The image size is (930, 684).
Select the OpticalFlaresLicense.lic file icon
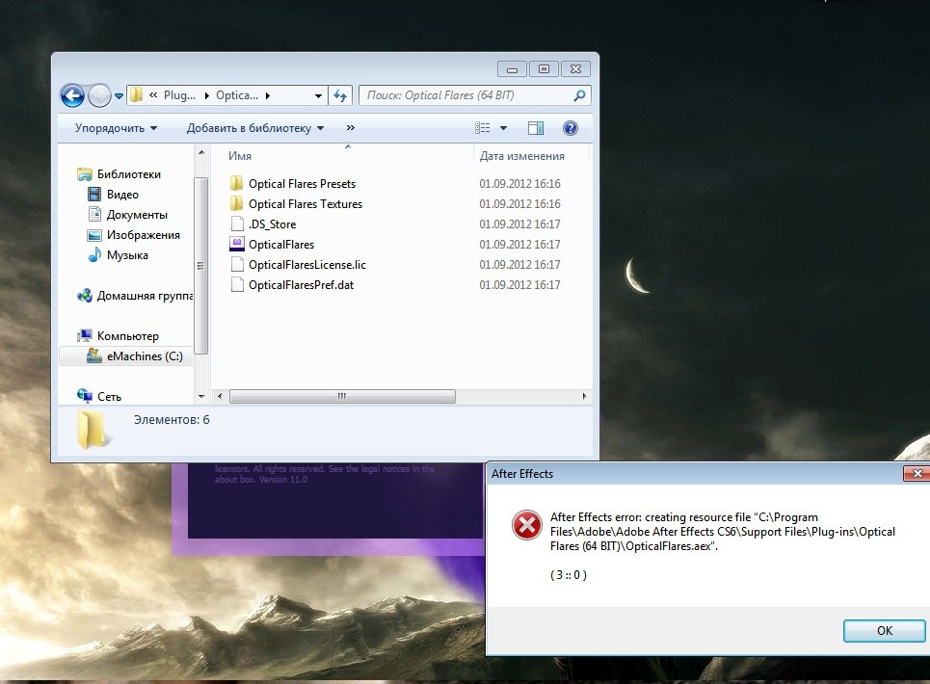click(237, 264)
